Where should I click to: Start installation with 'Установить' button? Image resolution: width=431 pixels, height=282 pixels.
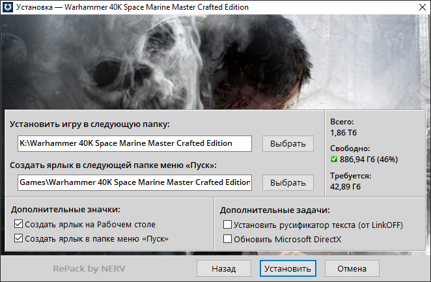(x=286, y=268)
